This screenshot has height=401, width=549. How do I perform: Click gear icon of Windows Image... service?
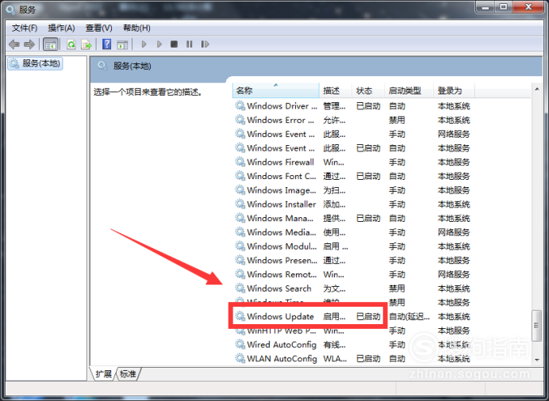240,190
